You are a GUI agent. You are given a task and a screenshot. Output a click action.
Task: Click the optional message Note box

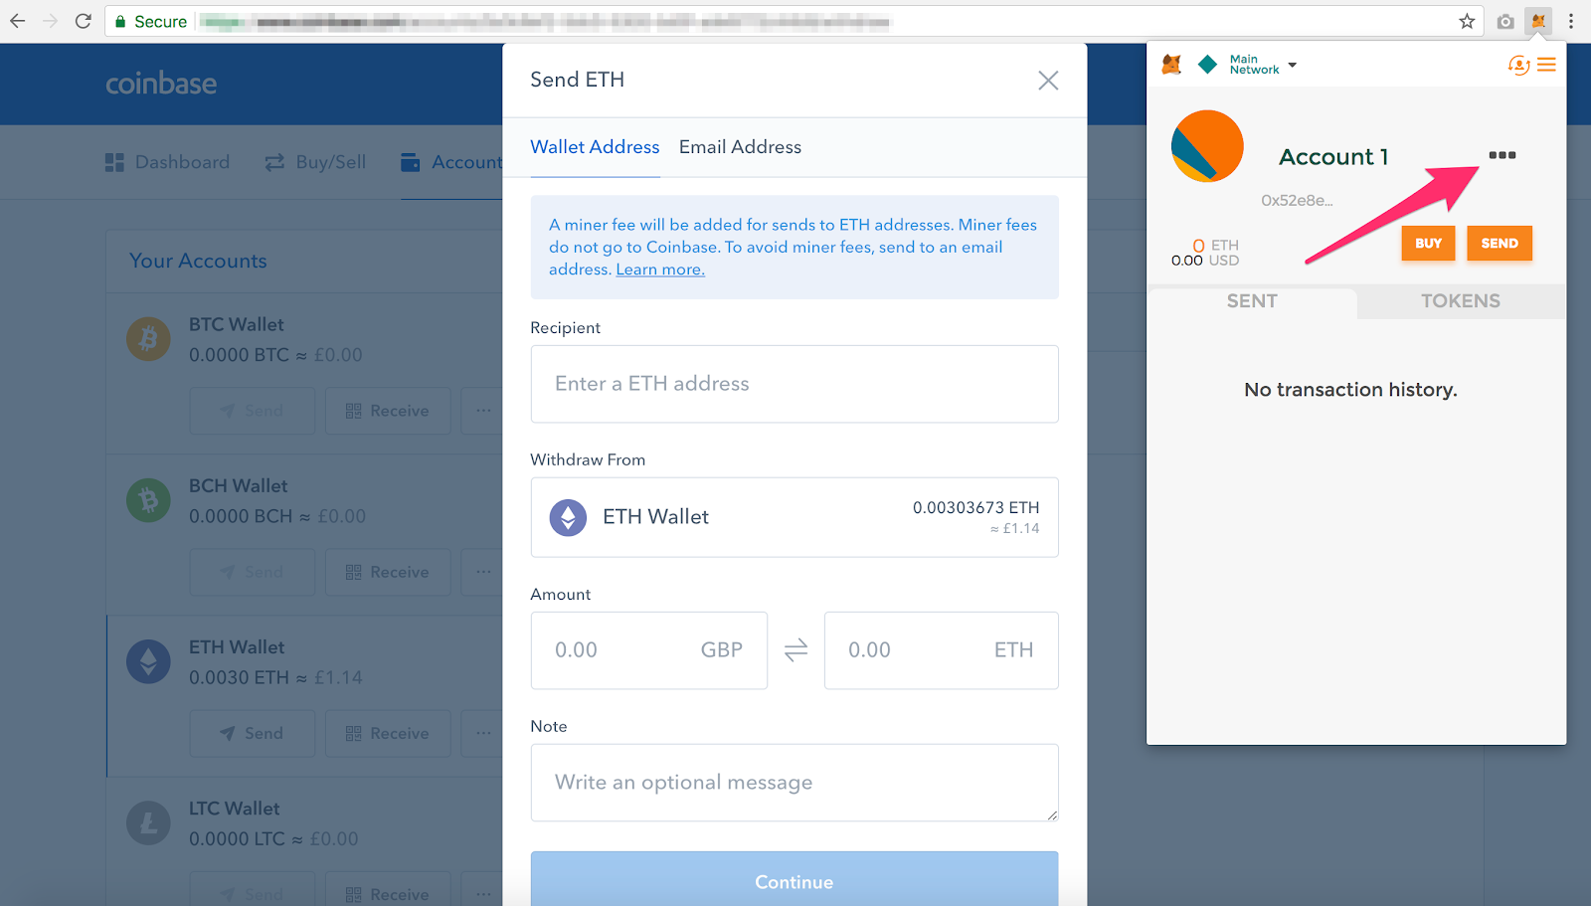click(795, 783)
